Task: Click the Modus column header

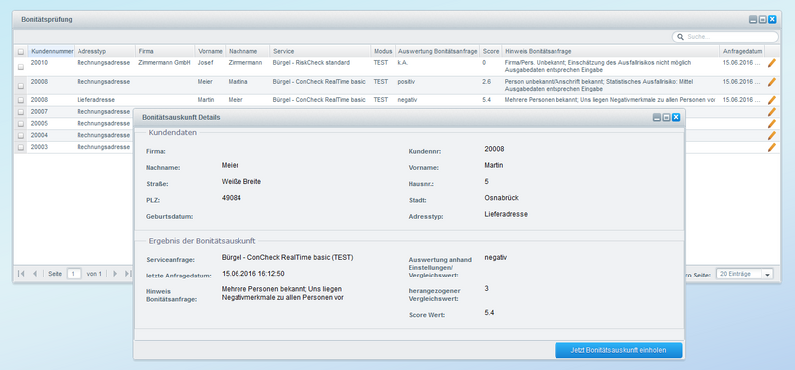Action: (383, 51)
